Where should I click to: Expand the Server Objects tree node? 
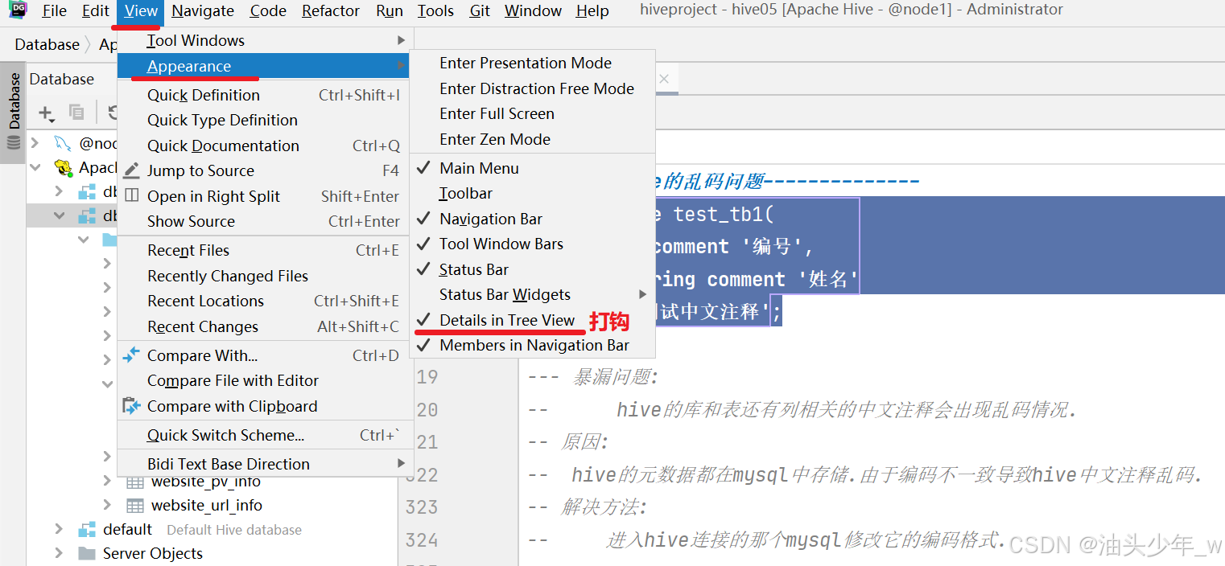tap(57, 553)
